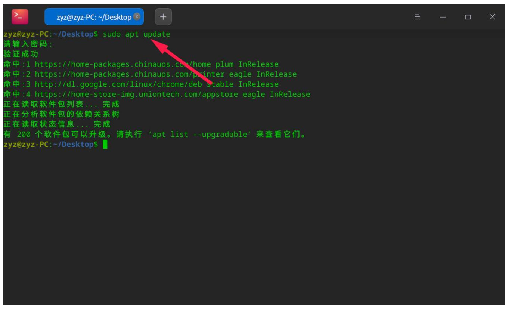The height and width of the screenshot is (315, 524).
Task: Minimize the terminal window
Action: point(443,17)
